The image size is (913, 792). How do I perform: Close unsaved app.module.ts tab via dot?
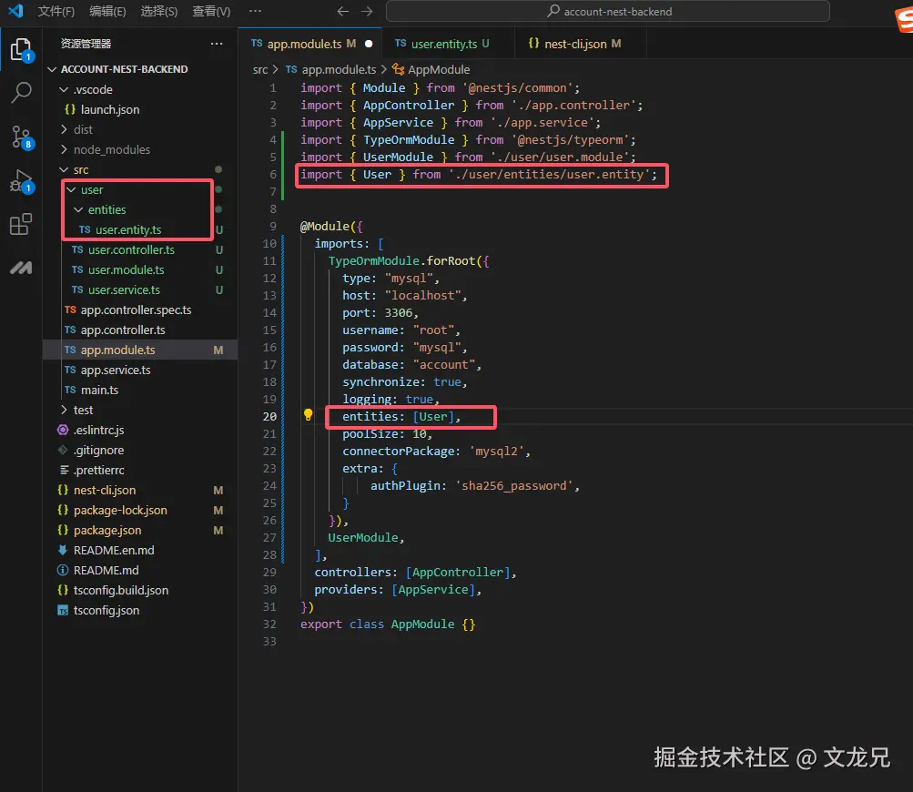pos(369,44)
